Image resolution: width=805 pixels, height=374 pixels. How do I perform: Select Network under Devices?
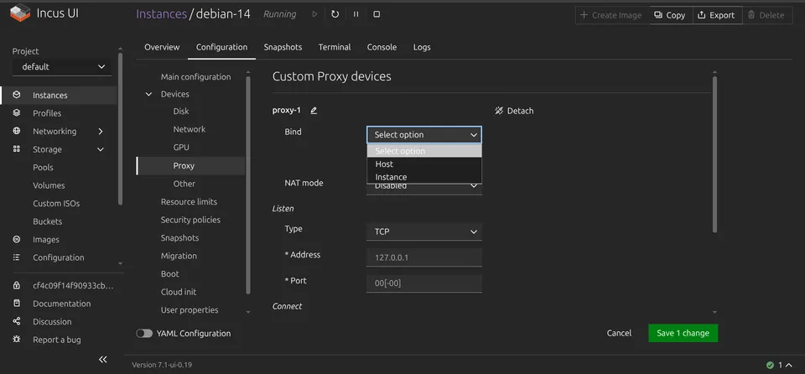click(x=190, y=129)
